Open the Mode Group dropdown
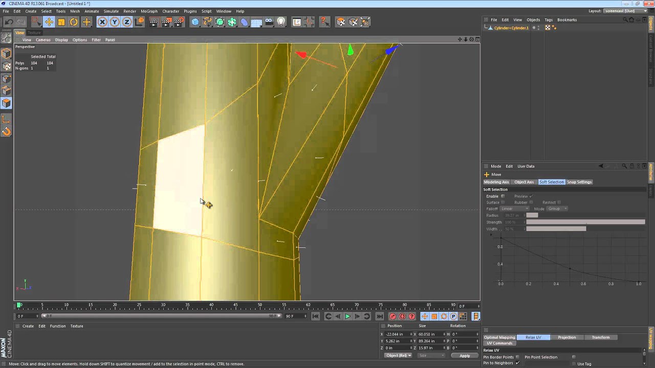 (x=557, y=209)
